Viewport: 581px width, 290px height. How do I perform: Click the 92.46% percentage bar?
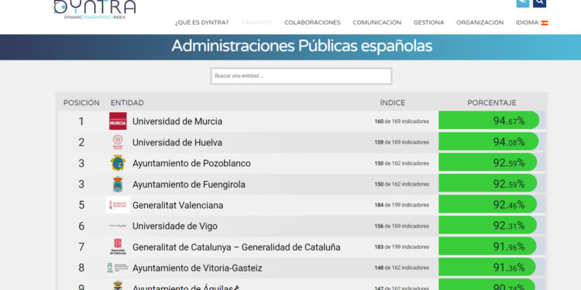pos(487,204)
